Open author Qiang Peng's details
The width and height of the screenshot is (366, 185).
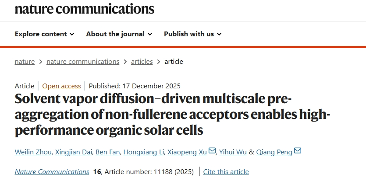(x=274, y=152)
